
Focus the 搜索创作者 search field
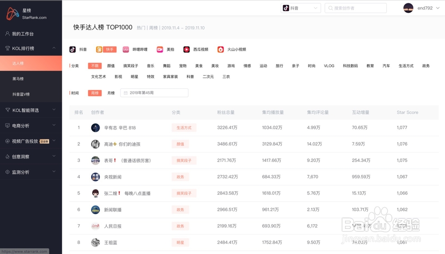356,8
